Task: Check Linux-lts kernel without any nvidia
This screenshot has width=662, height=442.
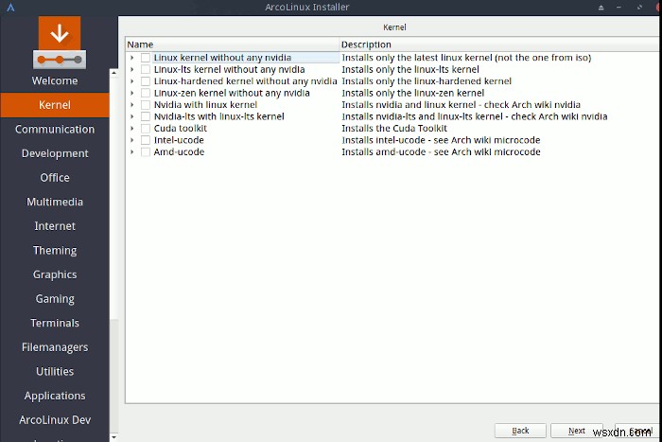Action: click(x=146, y=69)
